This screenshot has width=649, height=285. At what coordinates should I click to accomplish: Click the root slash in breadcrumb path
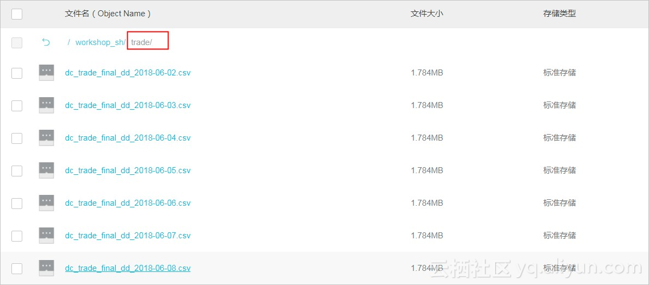68,42
